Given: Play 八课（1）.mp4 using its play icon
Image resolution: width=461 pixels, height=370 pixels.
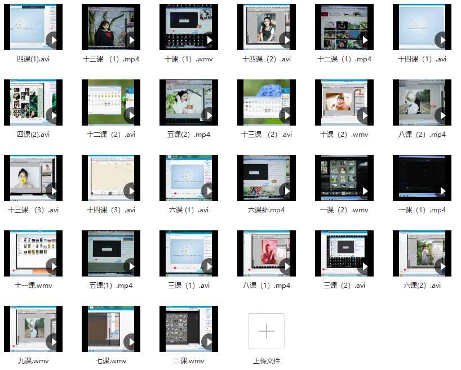Looking at the screenshot, I should coord(287,266).
